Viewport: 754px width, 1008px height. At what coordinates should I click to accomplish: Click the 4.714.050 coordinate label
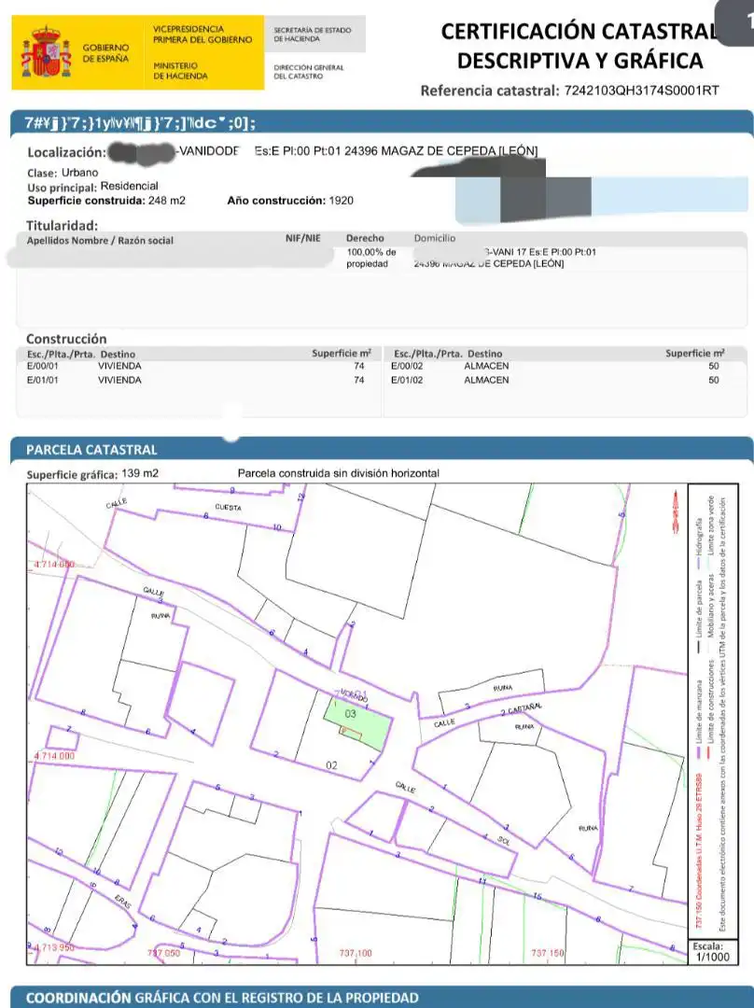click(x=54, y=564)
